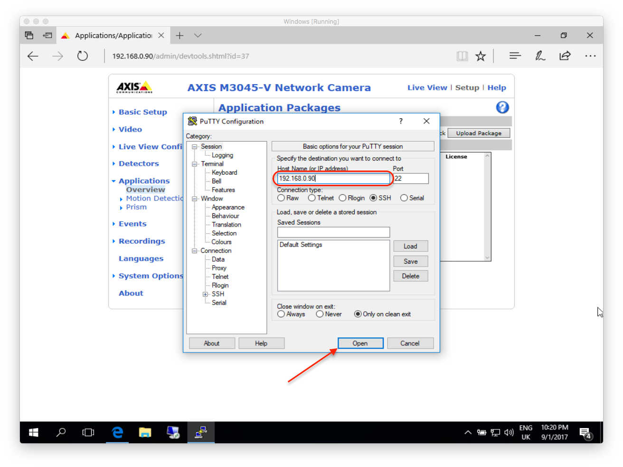This screenshot has width=623, height=467.
Task: Open the Live View link
Action: click(427, 87)
